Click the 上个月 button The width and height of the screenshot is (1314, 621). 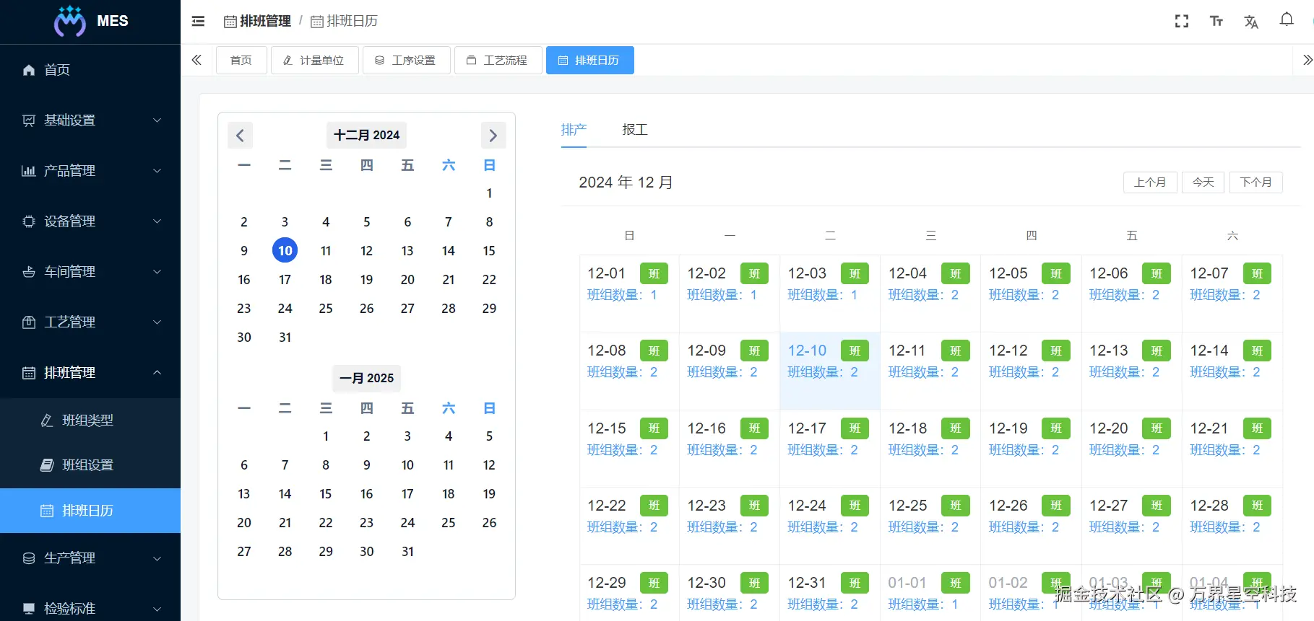(1150, 182)
